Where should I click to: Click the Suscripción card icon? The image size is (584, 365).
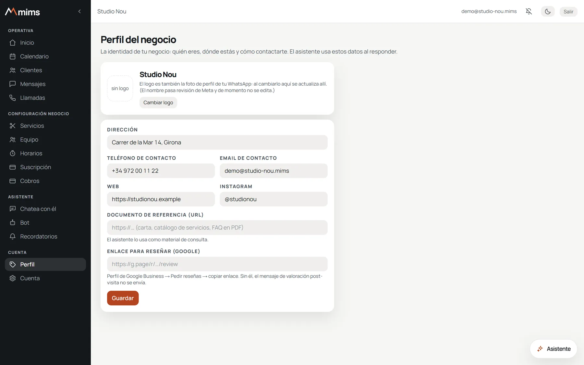coord(13,167)
